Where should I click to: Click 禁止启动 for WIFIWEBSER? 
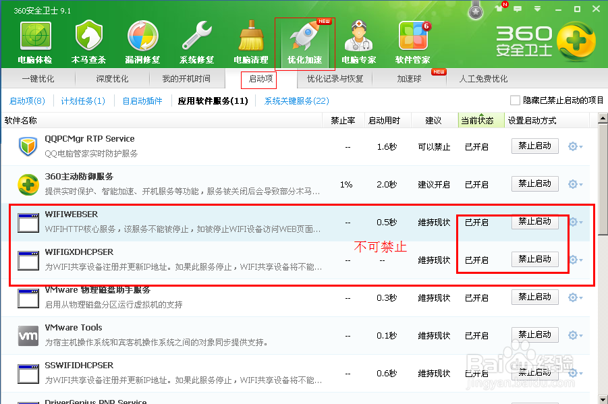(x=534, y=221)
